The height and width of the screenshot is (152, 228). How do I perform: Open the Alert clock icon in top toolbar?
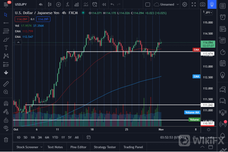[95, 4]
